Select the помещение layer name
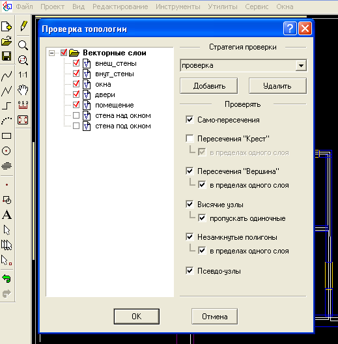 click(114, 105)
